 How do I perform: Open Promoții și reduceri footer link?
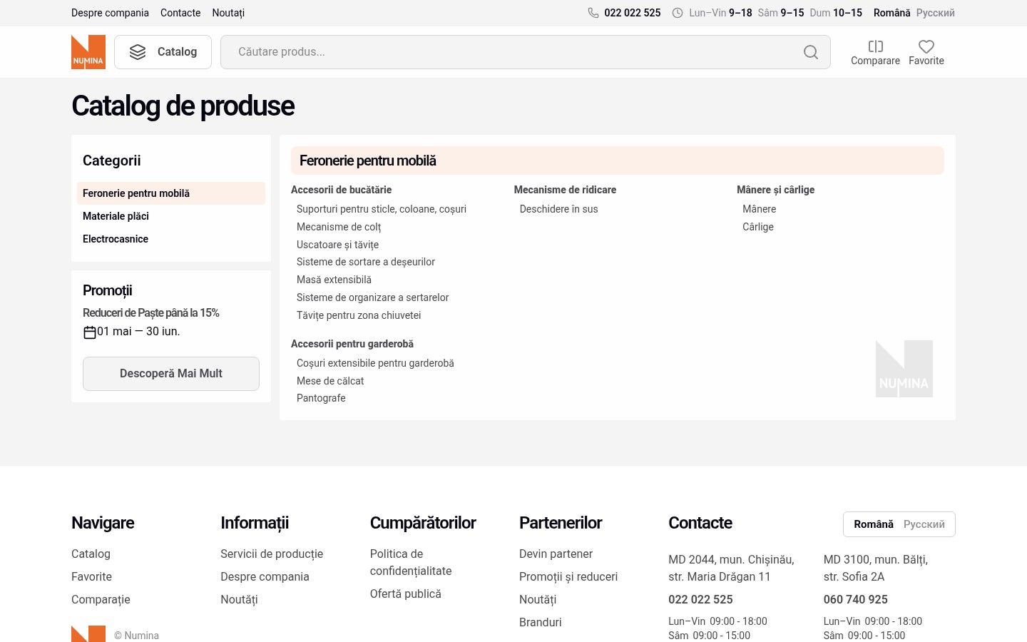tap(568, 576)
